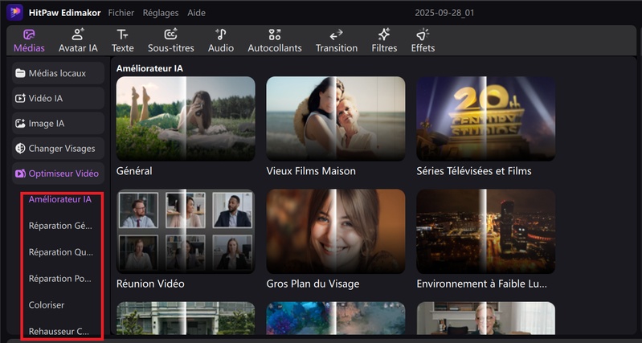Select the Coloriser sub-item
This screenshot has height=343, width=642.
pos(47,305)
